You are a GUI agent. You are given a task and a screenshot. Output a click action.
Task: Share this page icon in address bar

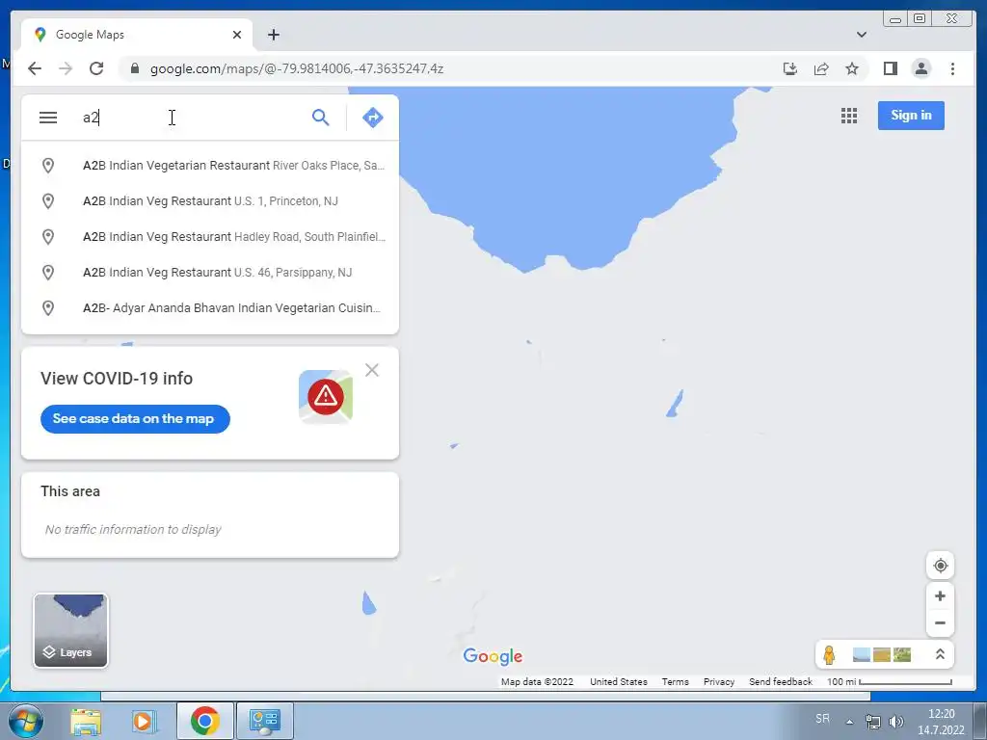pyautogui.click(x=821, y=68)
